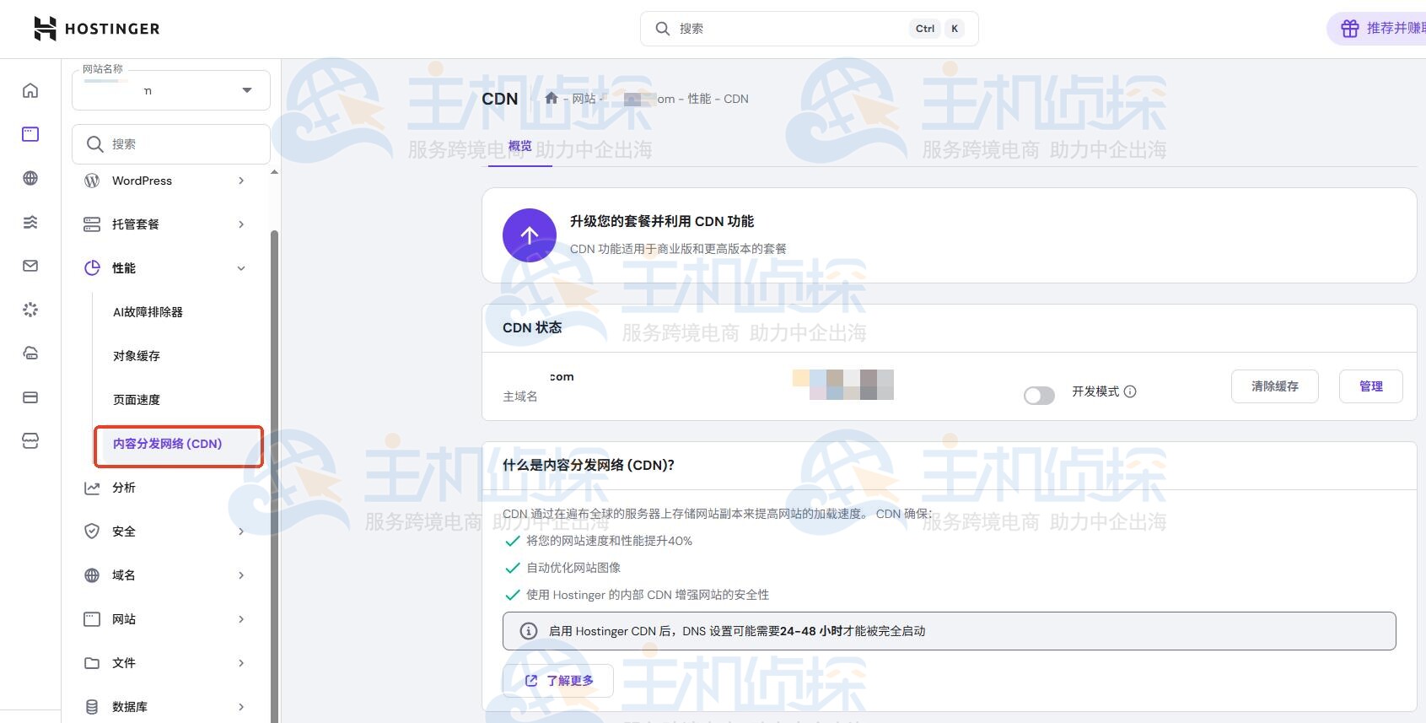
Task: Open AI故障排除器 menu item
Action: (148, 312)
